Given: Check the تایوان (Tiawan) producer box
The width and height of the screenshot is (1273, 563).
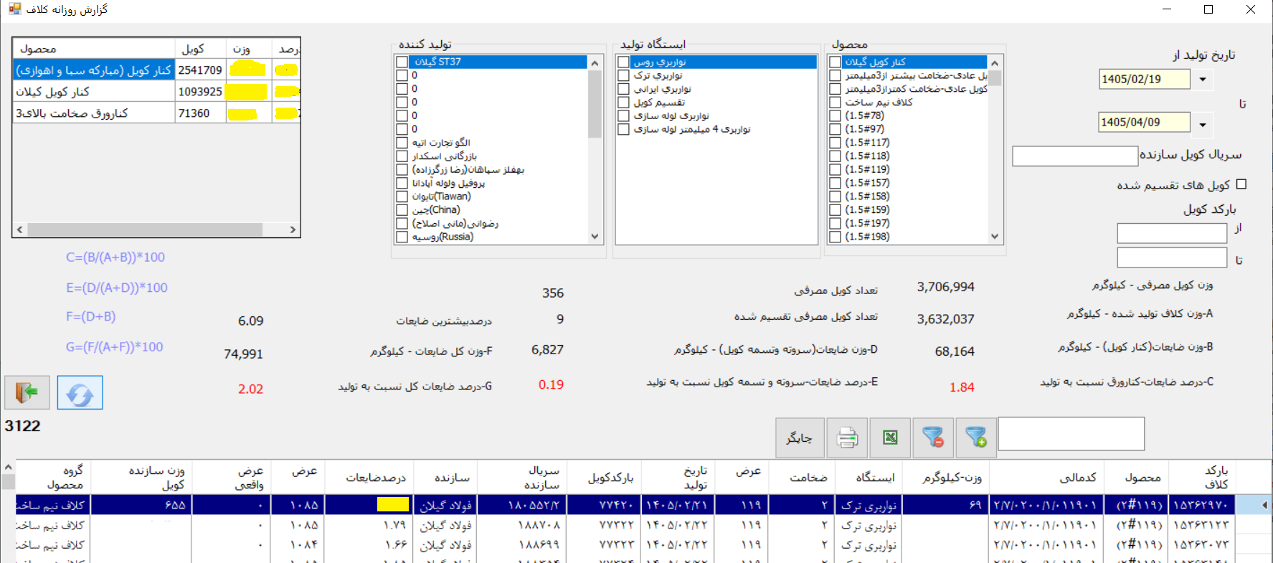Looking at the screenshot, I should [402, 197].
